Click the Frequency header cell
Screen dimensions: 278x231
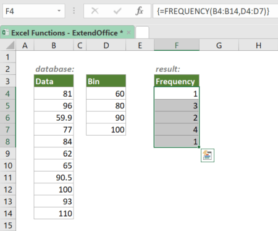tap(177, 81)
